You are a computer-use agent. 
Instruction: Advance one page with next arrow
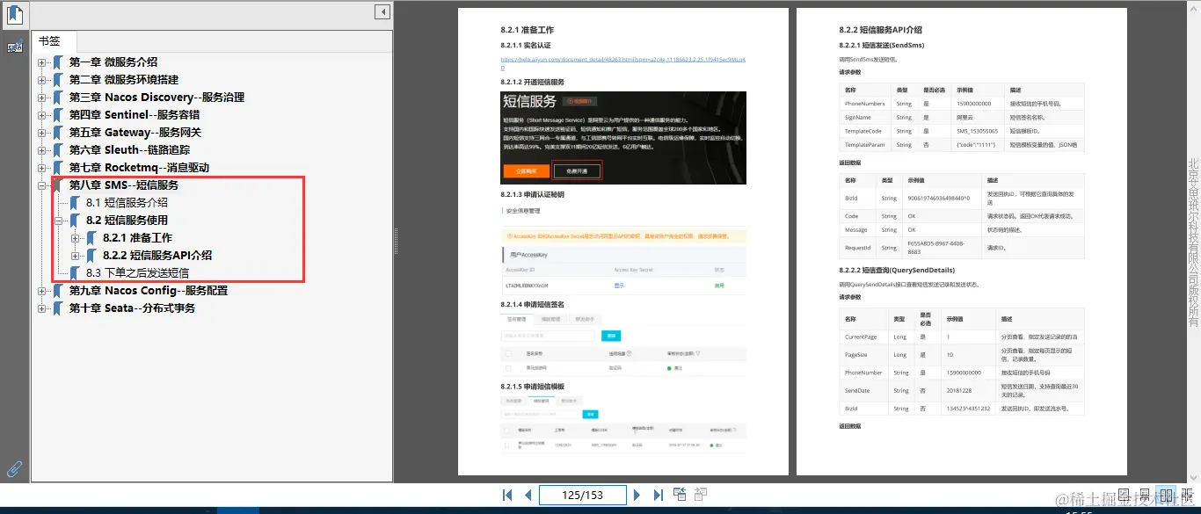coord(637,495)
